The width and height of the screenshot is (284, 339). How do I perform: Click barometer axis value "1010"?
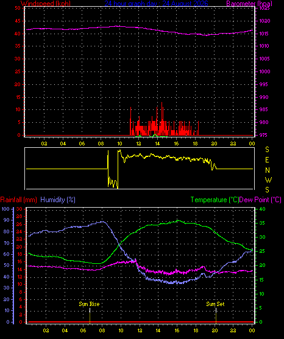pyautogui.click(x=264, y=46)
